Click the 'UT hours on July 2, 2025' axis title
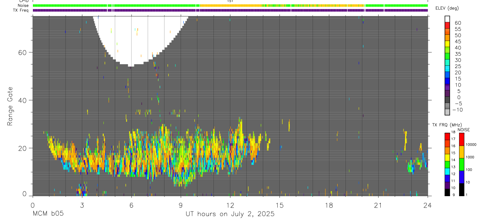This screenshot has height=222, width=481. (x=230, y=214)
